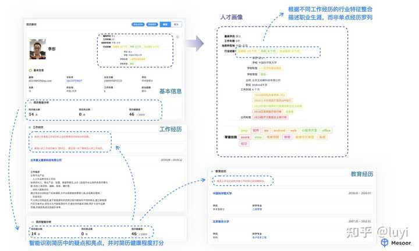Click candidate 李彤's profile photo
The width and height of the screenshot is (419, 251).
[38, 49]
